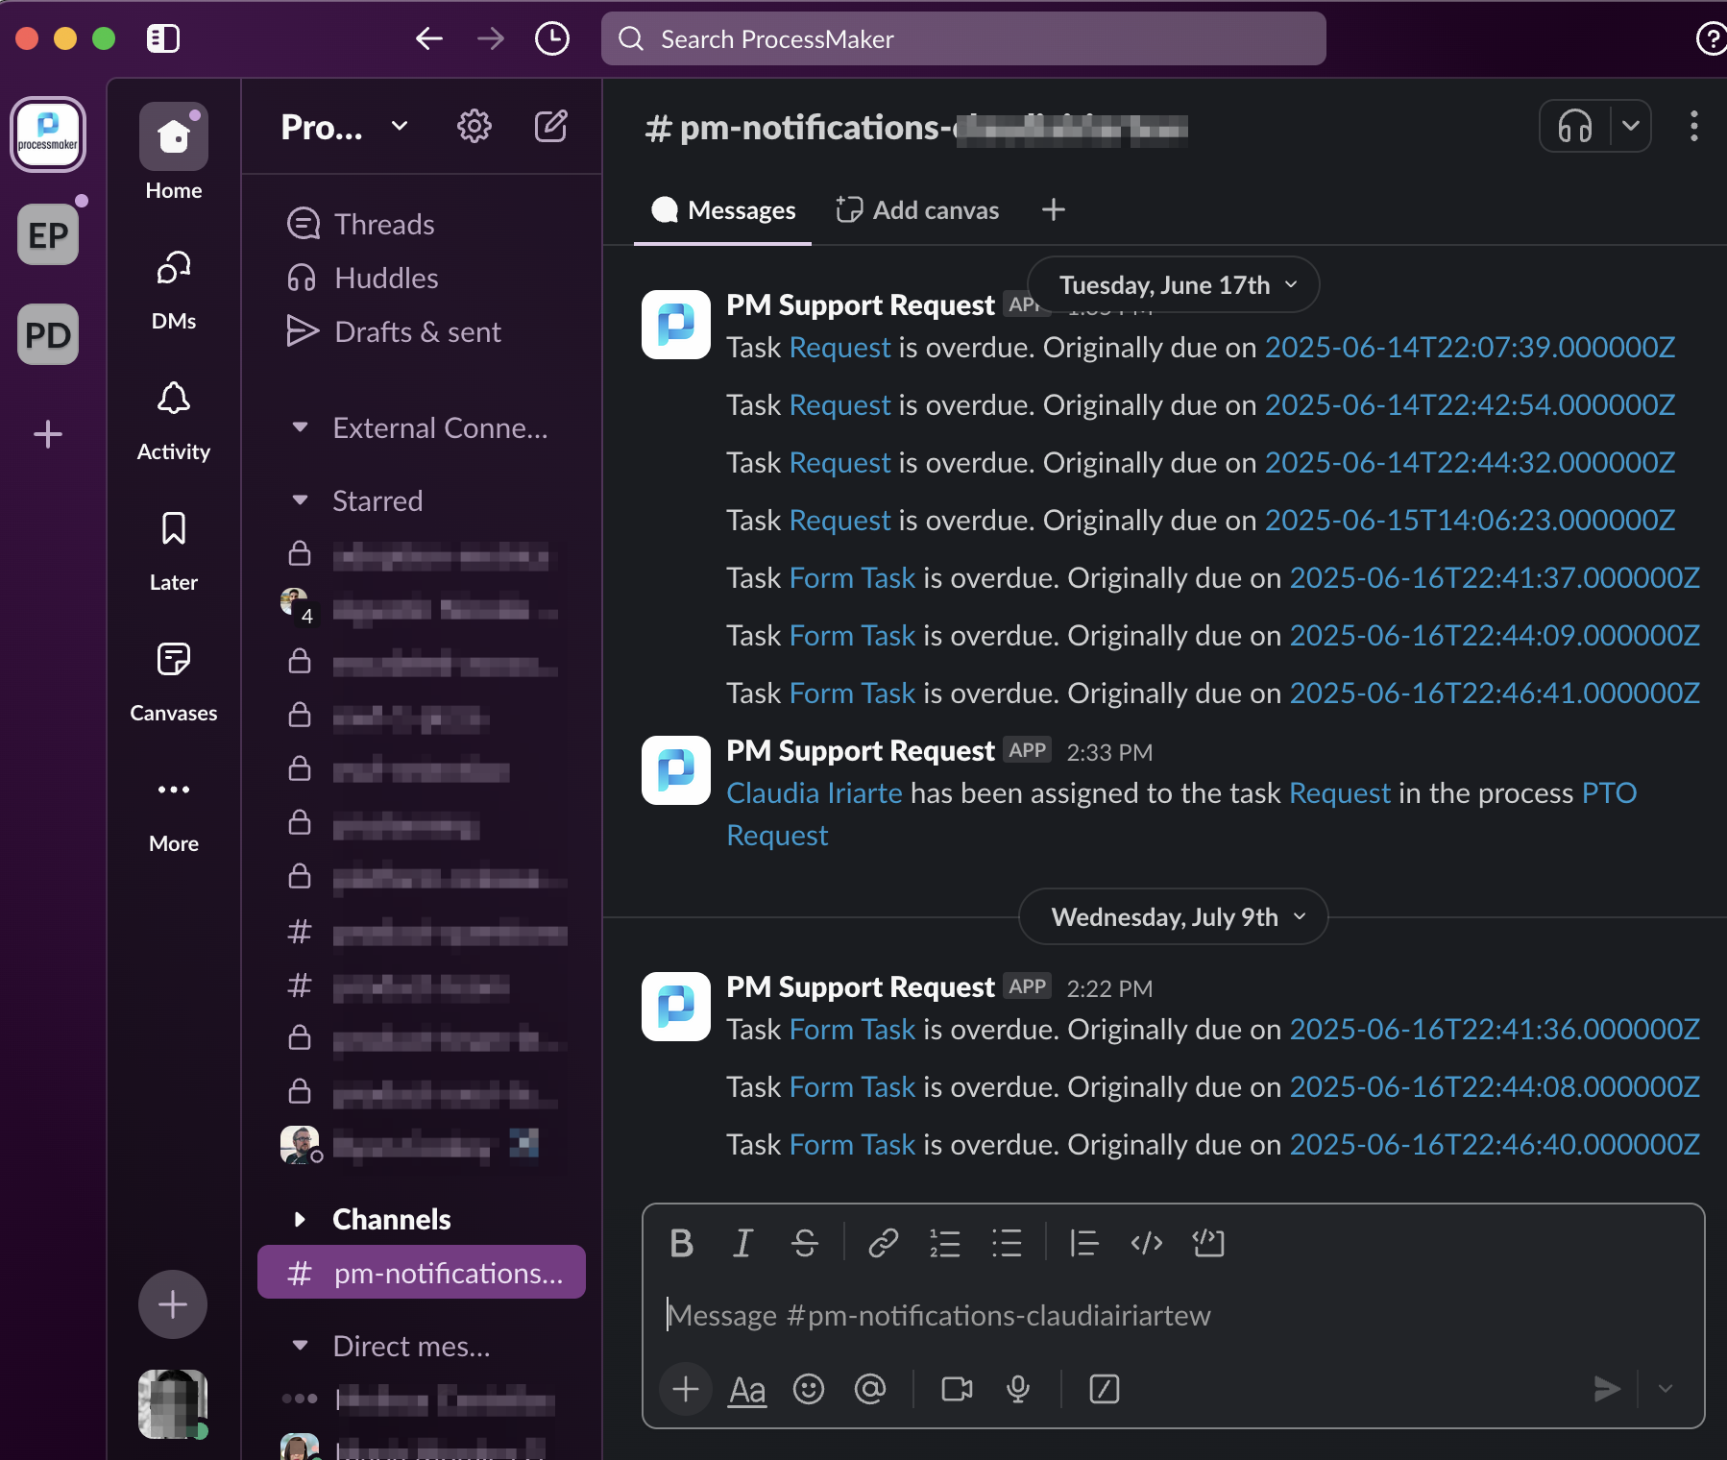This screenshot has height=1460, width=1727.
Task: Open Canvases from the sidebar
Action: coord(174,683)
